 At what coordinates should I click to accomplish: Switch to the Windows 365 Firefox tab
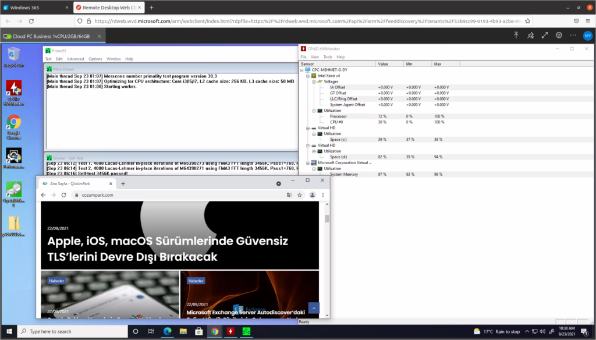click(36, 8)
